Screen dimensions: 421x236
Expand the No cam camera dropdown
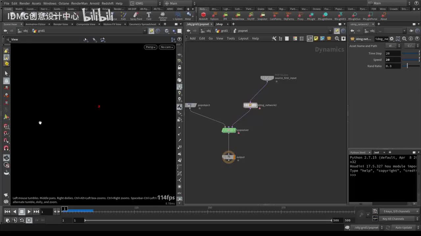pyautogui.click(x=167, y=47)
